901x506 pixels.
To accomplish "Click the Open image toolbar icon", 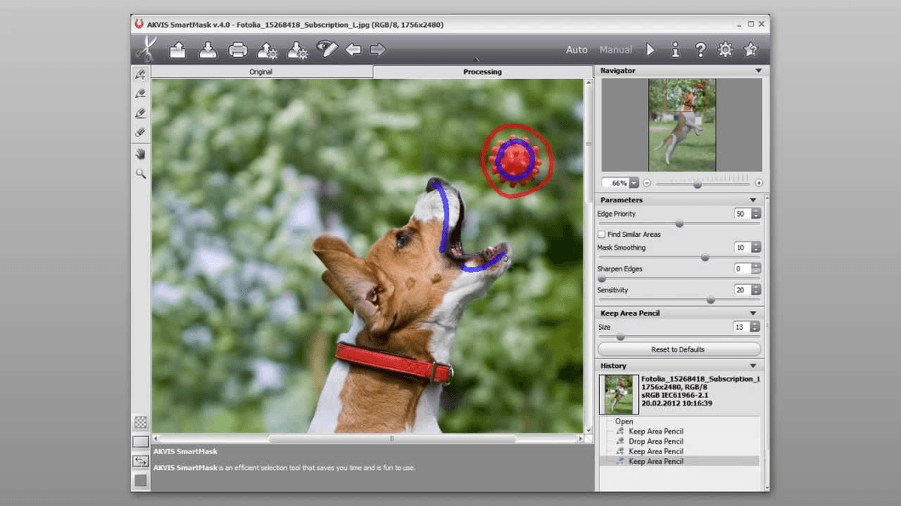I will (x=178, y=50).
